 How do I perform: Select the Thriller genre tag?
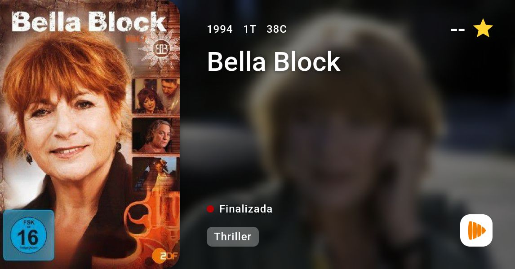tap(232, 237)
